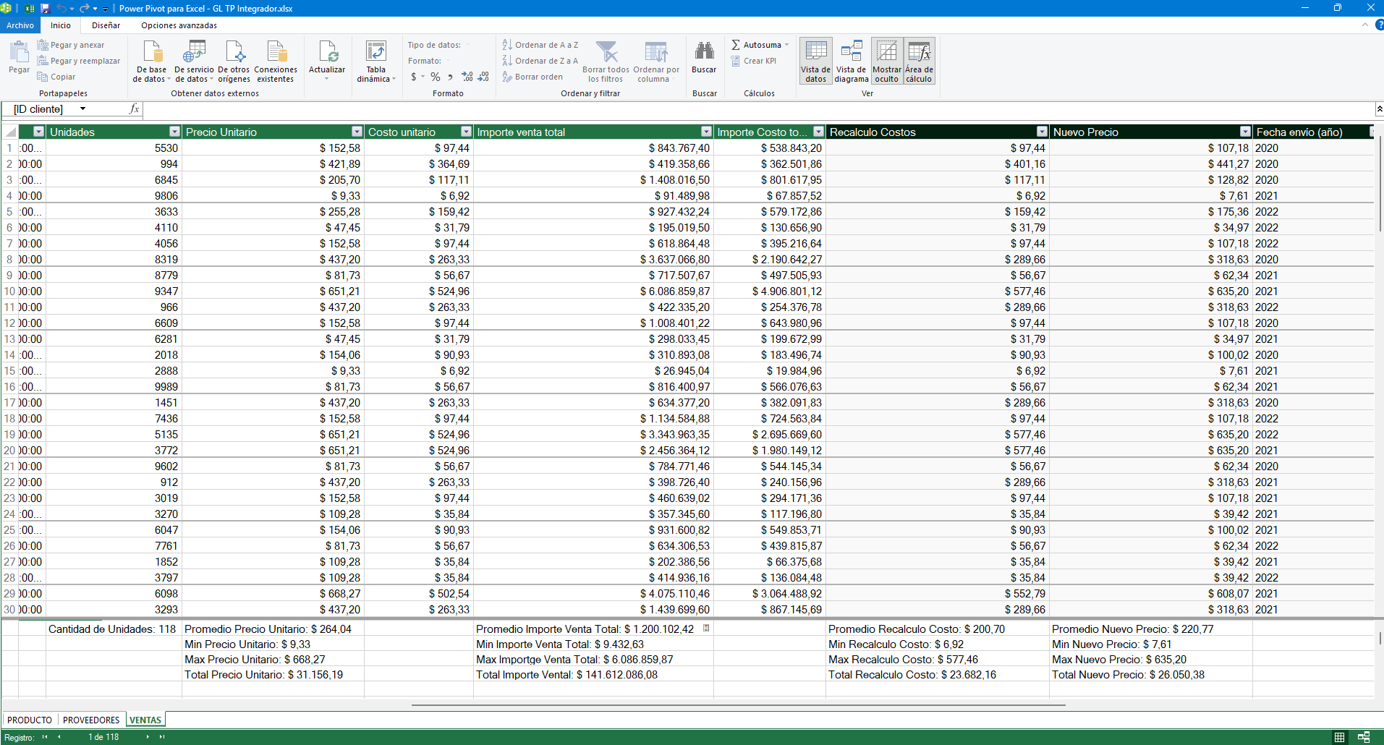
Task: Open Opciones avanzadas tab
Action: point(179,25)
